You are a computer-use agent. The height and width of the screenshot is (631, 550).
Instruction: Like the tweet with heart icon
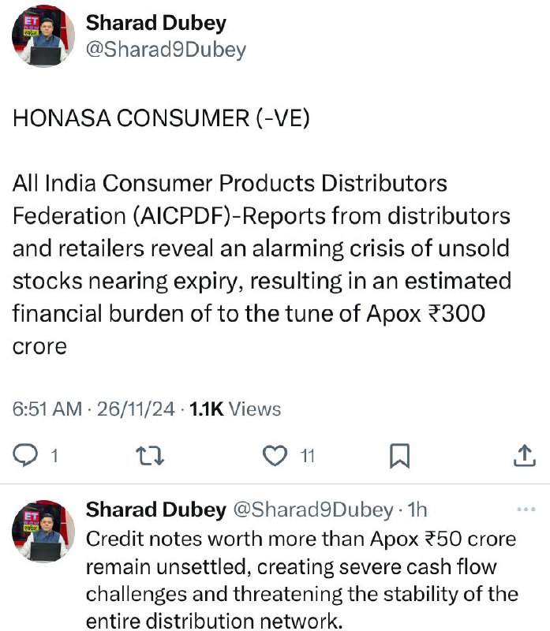[275, 456]
